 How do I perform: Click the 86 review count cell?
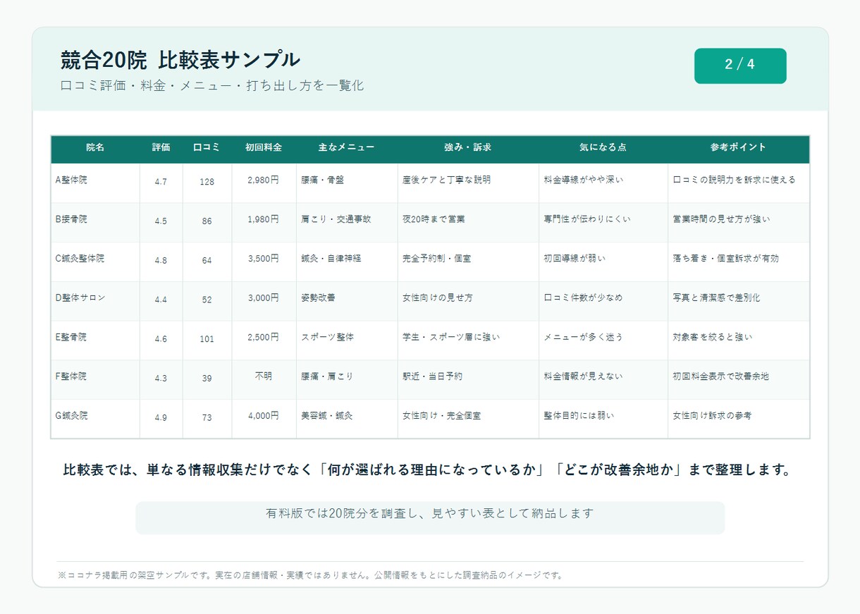[x=207, y=221]
